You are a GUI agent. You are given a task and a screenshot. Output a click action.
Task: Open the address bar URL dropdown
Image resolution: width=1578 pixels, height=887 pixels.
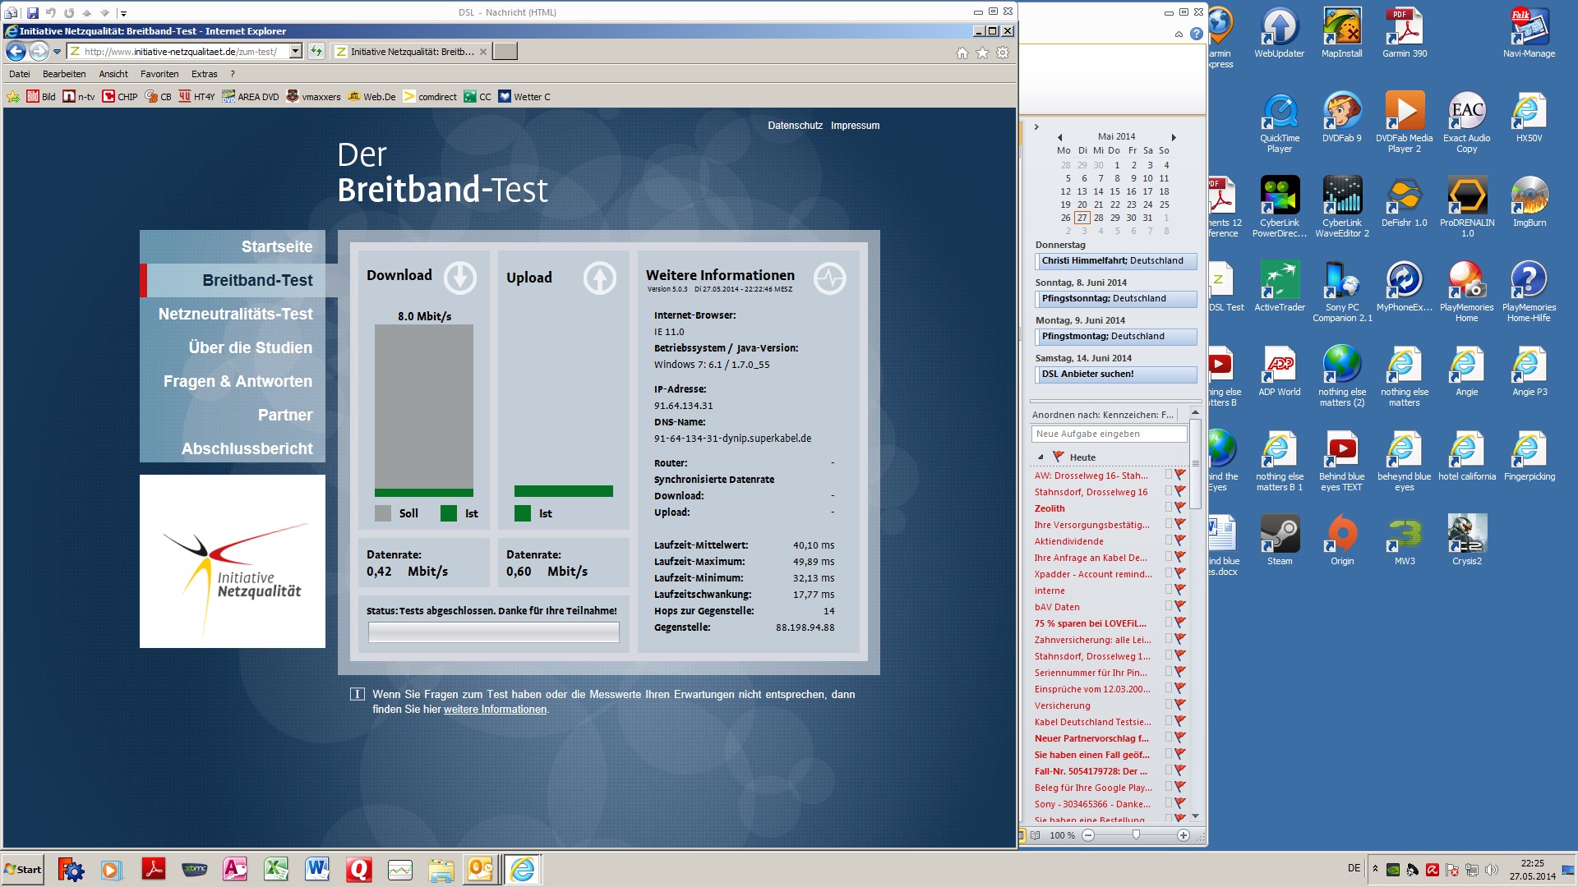(295, 51)
